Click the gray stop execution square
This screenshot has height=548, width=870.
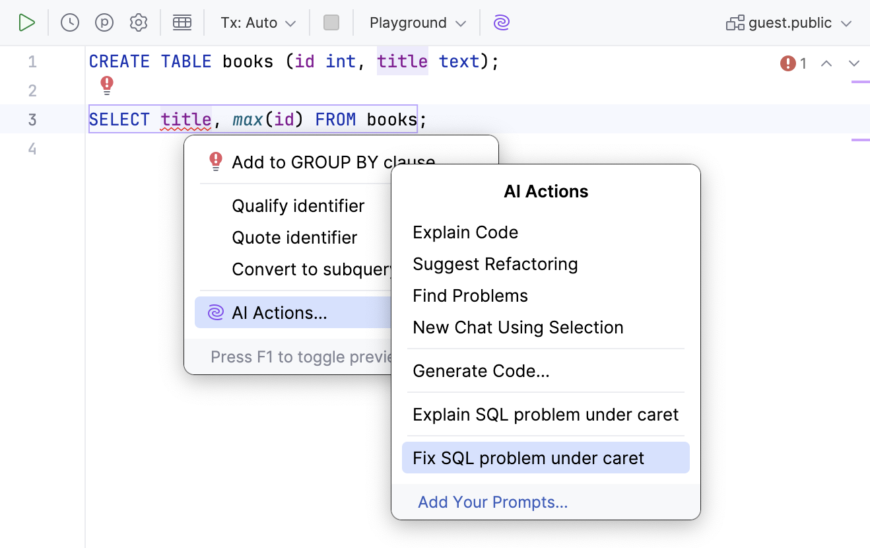[x=331, y=22]
